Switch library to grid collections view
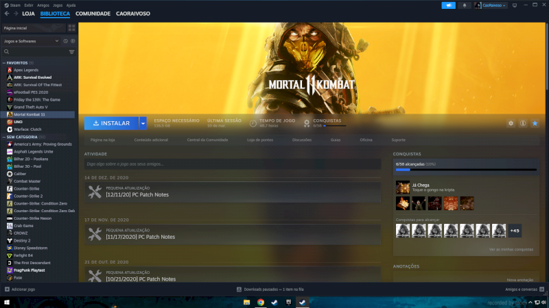The height and width of the screenshot is (308, 549). (x=72, y=28)
